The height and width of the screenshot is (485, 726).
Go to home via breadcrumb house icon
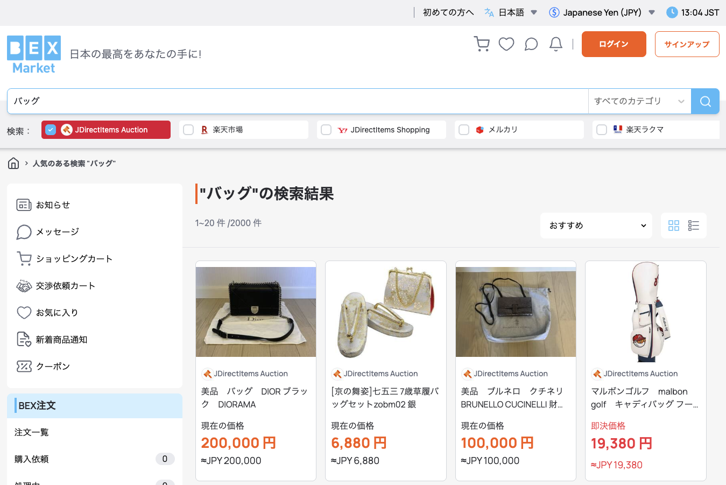click(13, 163)
